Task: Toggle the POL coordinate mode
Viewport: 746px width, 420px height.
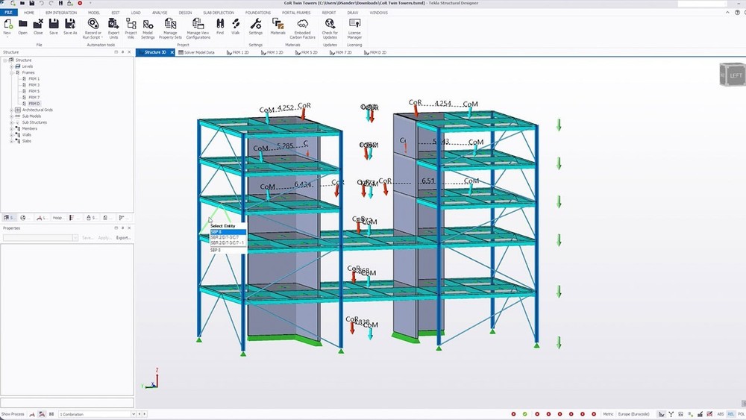Action: pos(742,414)
